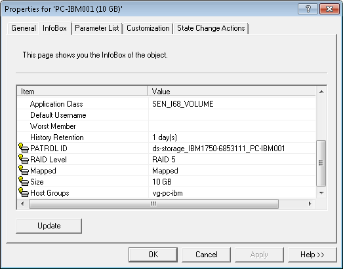
Task: Select the InfoBox tab
Action: (54, 28)
